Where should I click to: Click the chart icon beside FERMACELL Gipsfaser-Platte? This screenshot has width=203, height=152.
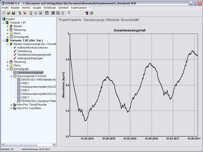19,101
